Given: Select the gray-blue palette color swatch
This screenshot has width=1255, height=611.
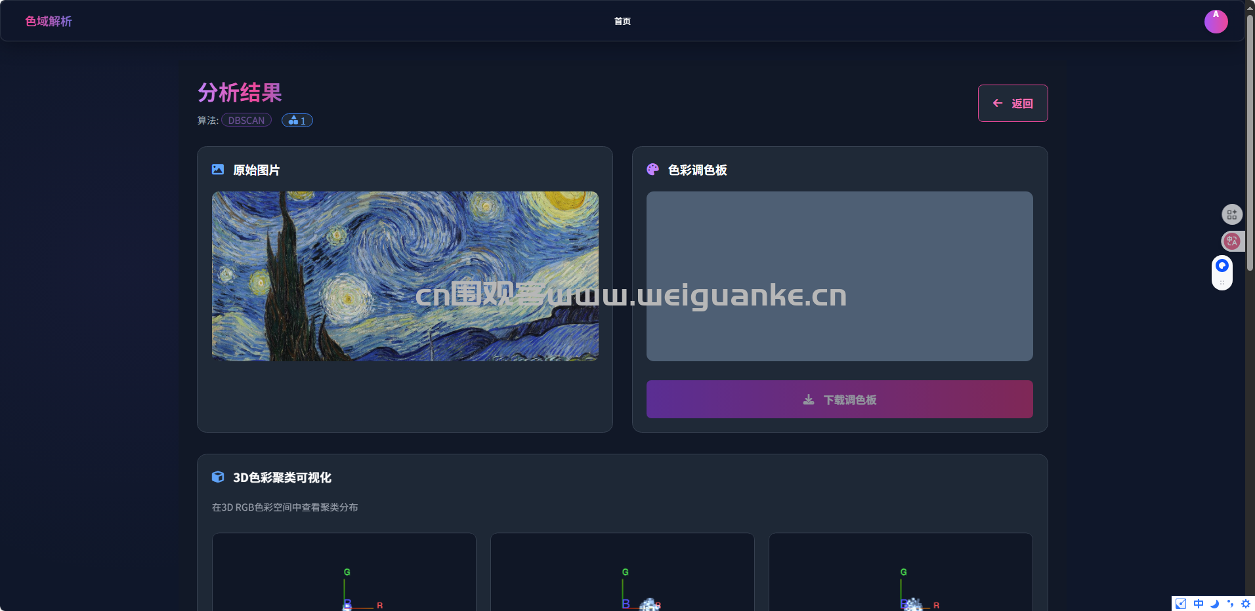Looking at the screenshot, I should pyautogui.click(x=840, y=276).
